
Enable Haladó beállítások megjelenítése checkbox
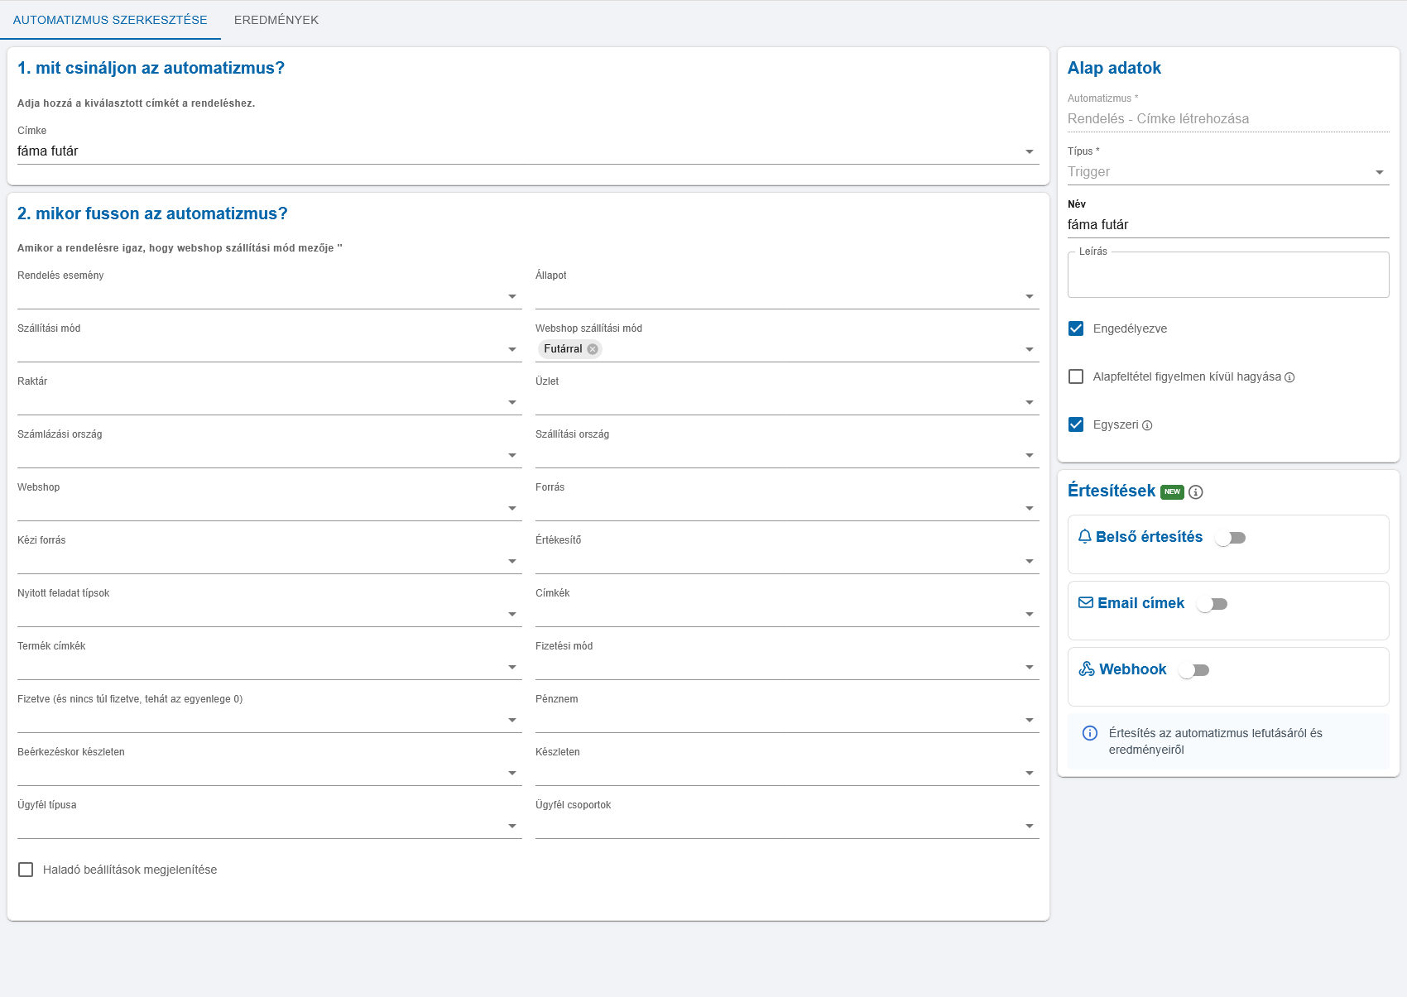coord(26,870)
